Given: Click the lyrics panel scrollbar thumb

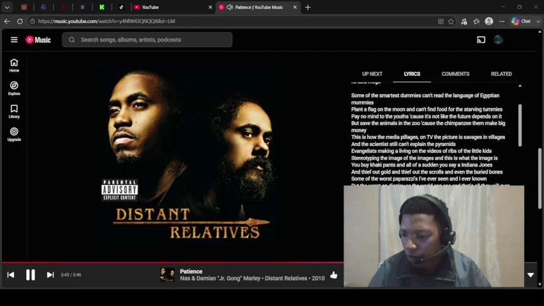Looking at the screenshot, I should [520, 125].
